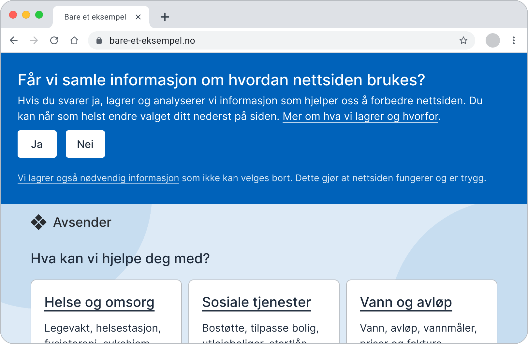The height and width of the screenshot is (344, 528).
Task: Click the cookie banner heading about 'nettsiden brukes'
Action: point(221,80)
